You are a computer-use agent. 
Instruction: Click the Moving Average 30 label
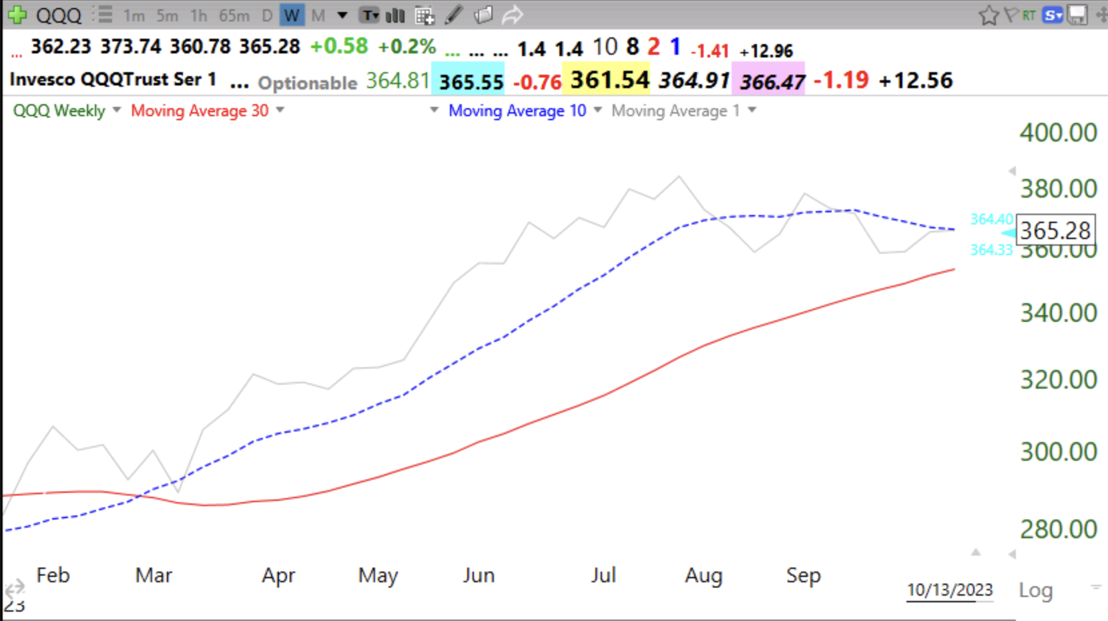[200, 110]
